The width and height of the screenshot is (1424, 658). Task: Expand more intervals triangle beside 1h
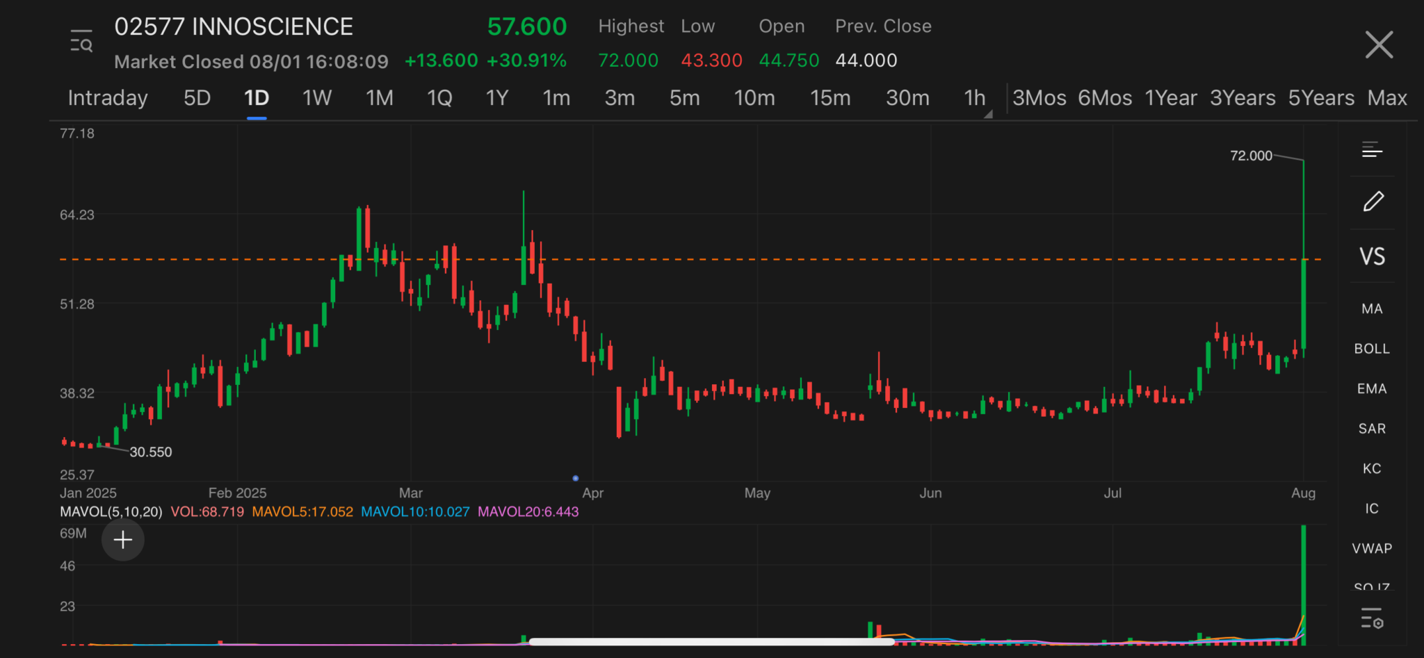pyautogui.click(x=988, y=114)
